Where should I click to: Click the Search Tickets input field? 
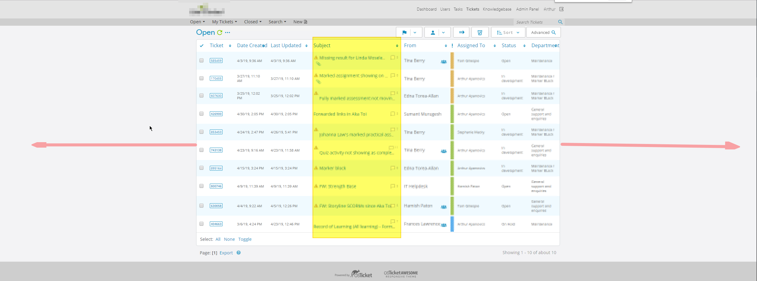(536, 22)
